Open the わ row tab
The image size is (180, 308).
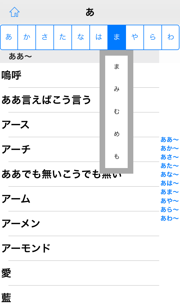pos(170,37)
